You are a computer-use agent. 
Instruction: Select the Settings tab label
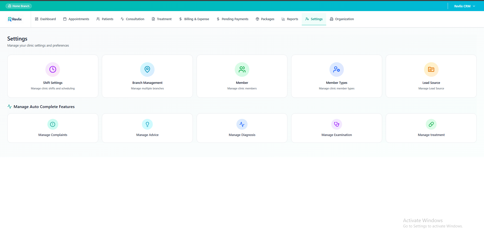point(317,19)
